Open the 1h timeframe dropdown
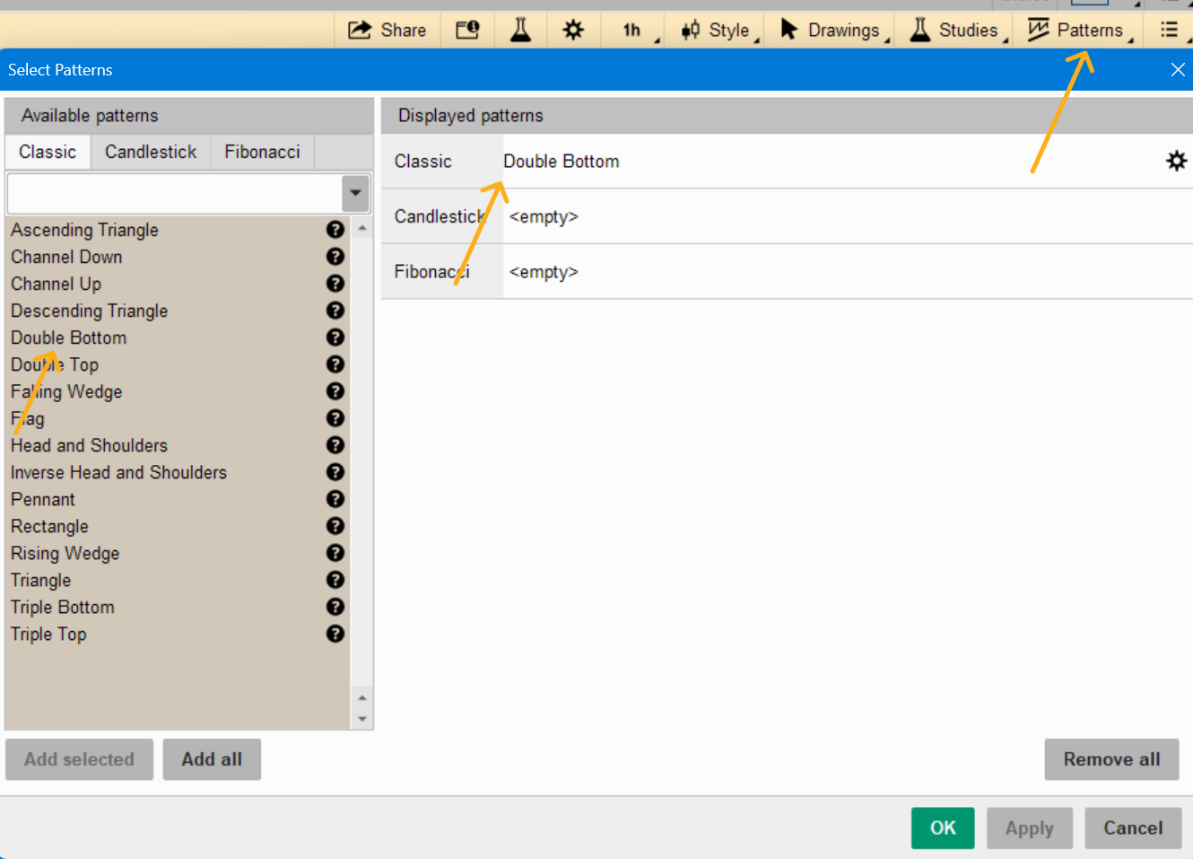Screen dimensions: 1193x859 pos(635,30)
